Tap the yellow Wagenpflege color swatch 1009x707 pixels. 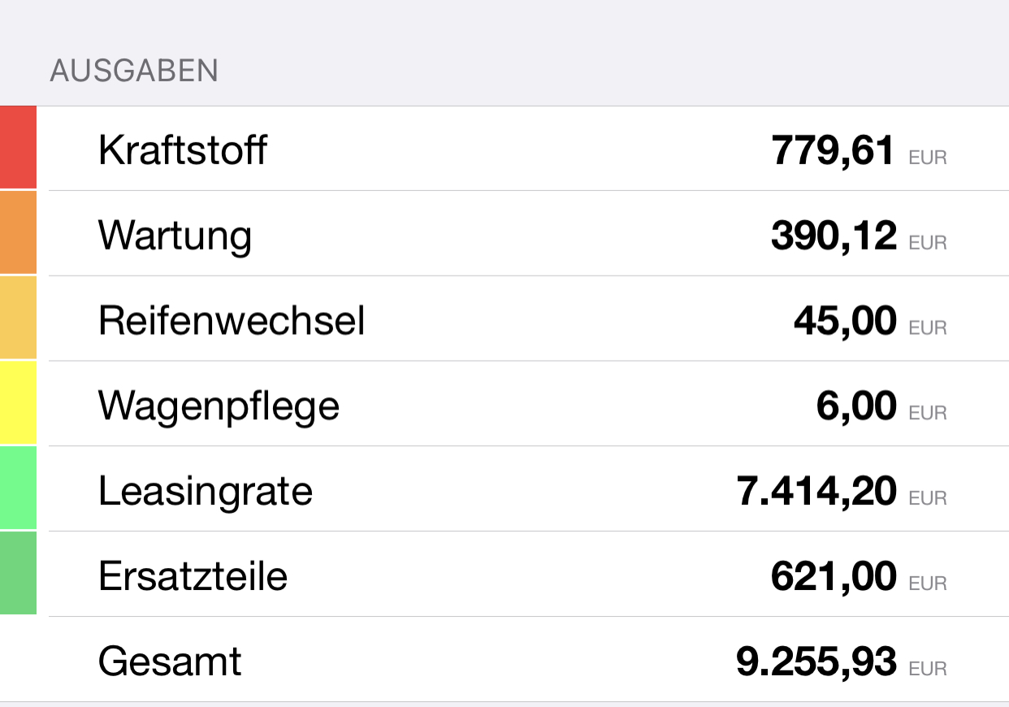point(18,404)
